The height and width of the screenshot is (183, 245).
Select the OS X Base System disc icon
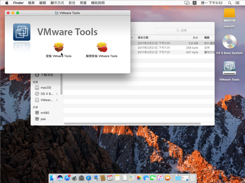(229, 42)
